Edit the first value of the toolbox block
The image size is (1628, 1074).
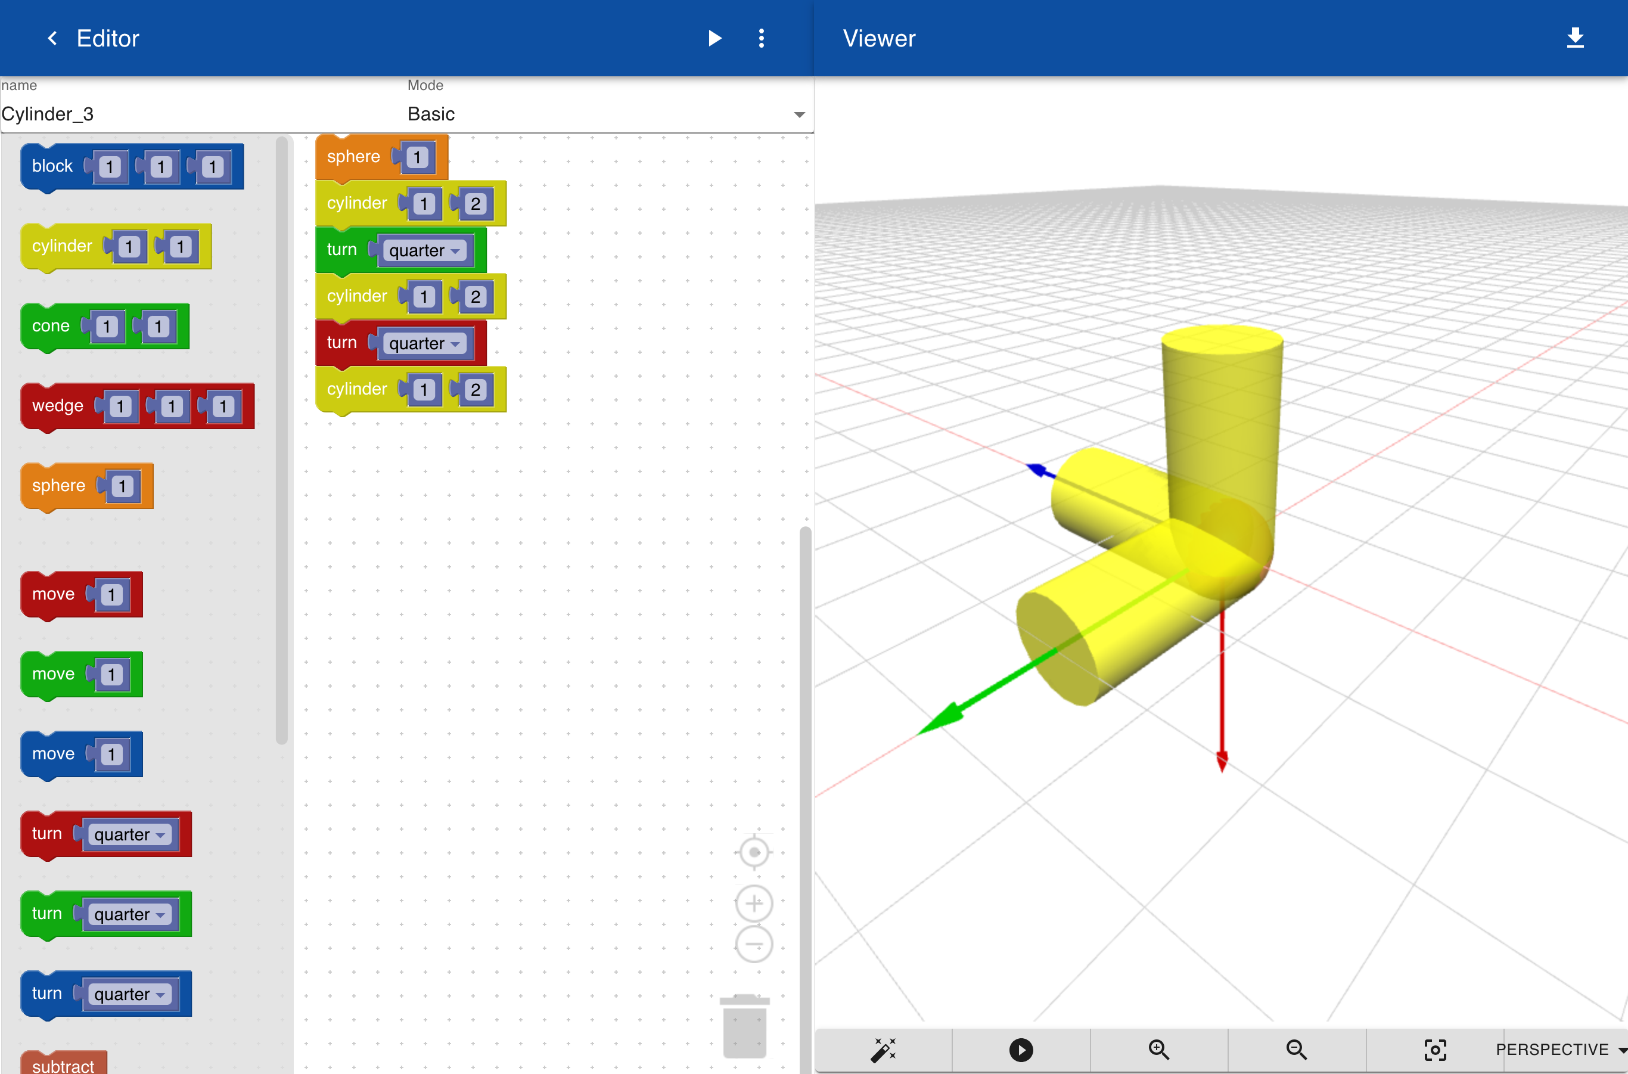110,167
